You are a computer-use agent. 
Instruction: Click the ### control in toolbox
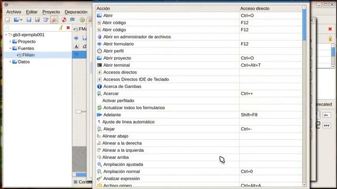tap(326, 125)
